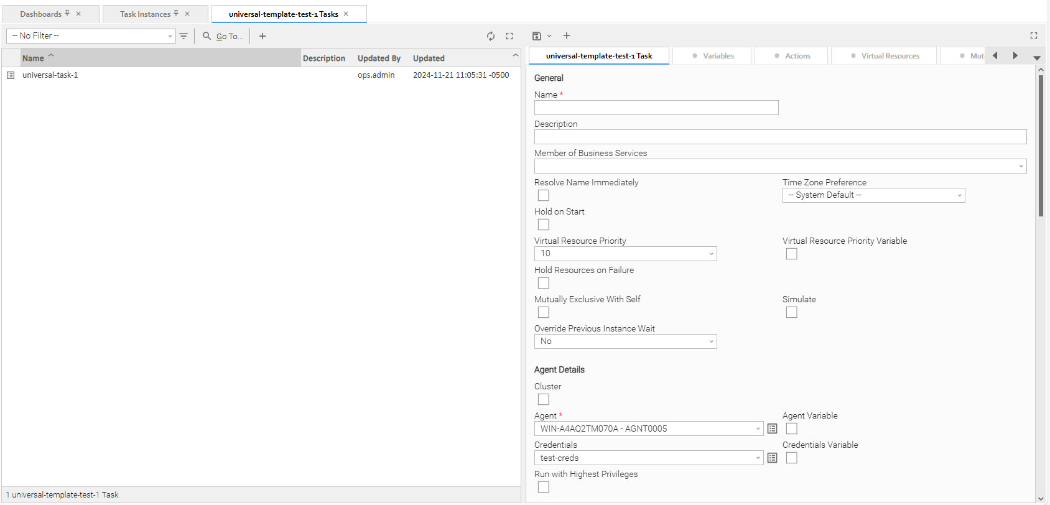Open Credentials details icon beside test-creds
Viewport: 1050px width, 505px height.
click(x=772, y=458)
